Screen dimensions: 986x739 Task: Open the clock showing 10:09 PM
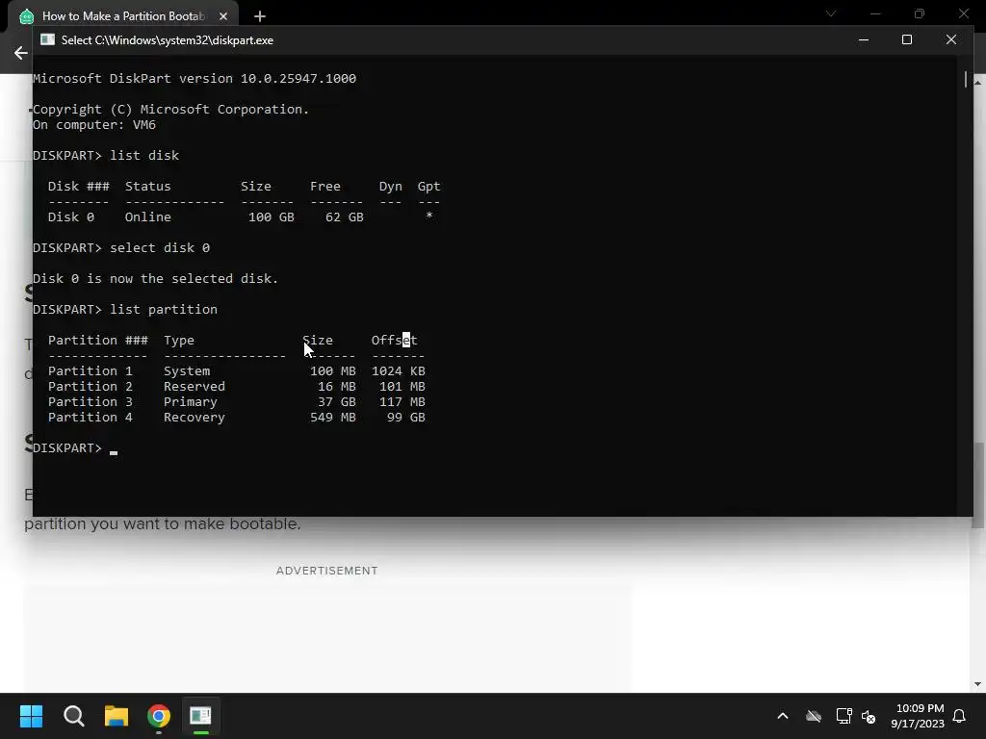pos(918,716)
